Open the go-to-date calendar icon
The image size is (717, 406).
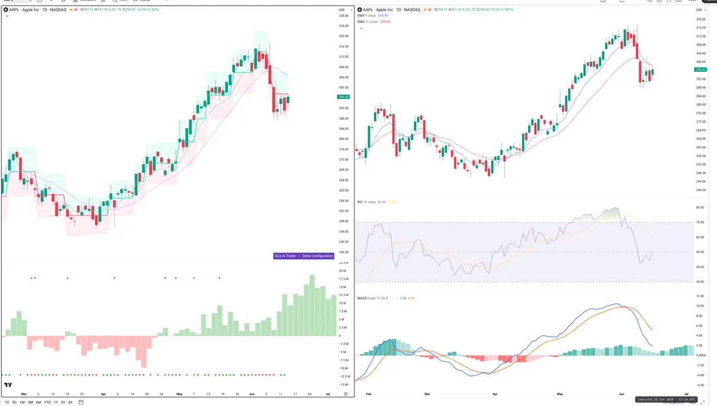coord(79,402)
